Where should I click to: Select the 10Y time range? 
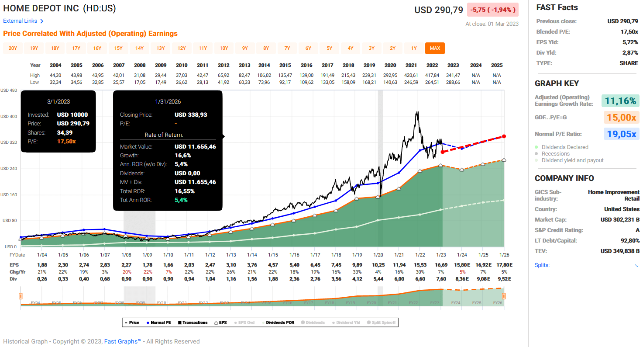tap(224, 48)
